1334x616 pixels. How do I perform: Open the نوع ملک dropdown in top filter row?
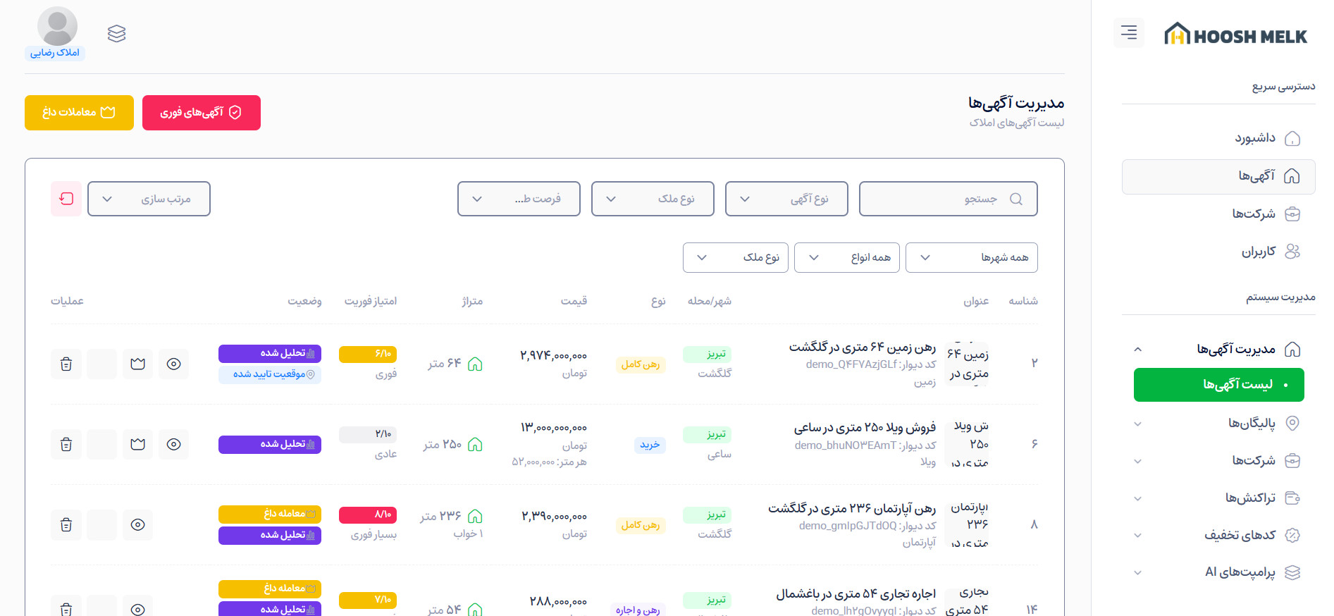click(x=653, y=199)
